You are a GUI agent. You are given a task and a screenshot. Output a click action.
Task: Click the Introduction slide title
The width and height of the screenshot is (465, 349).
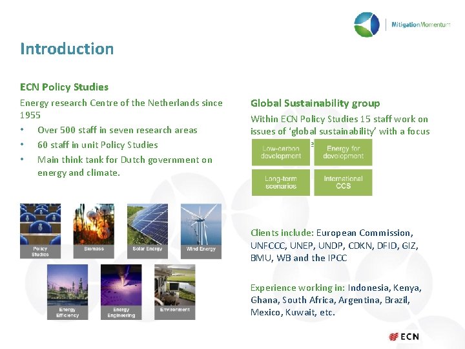tap(67, 48)
